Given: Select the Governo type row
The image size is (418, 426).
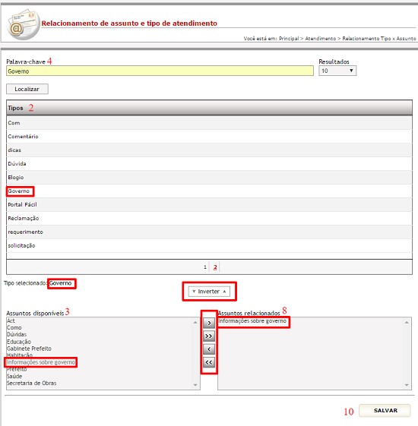Looking at the screenshot, I should pos(209,191).
